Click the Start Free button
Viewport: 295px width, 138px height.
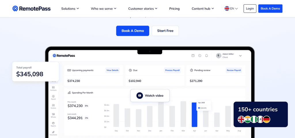[x=165, y=31]
